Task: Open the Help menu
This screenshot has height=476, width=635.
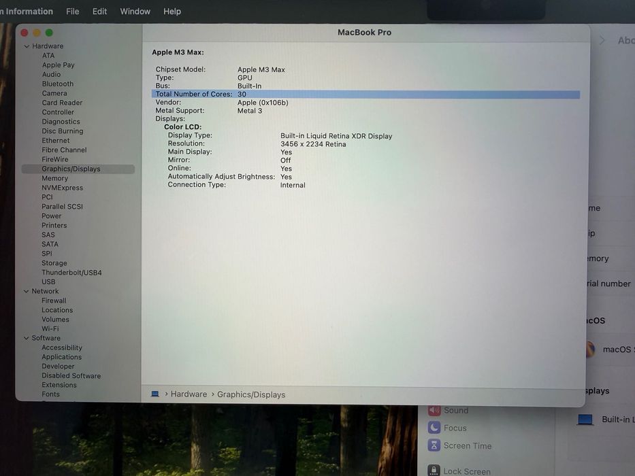Action: tap(172, 12)
